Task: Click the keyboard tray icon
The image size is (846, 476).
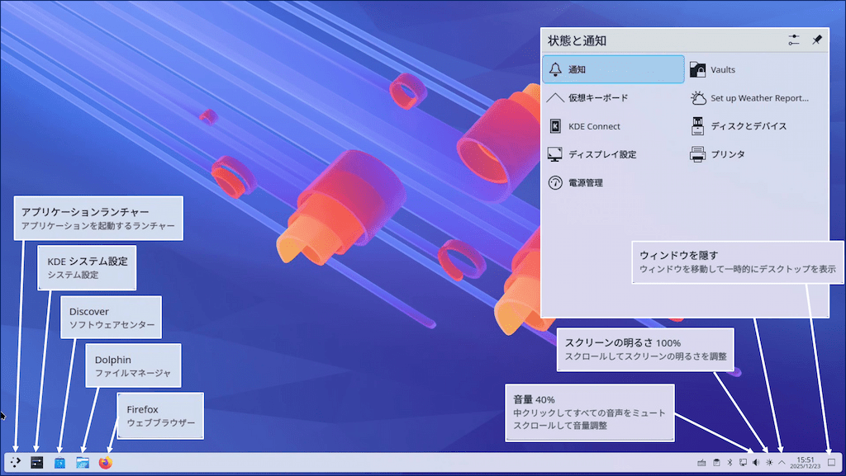Action: [x=702, y=463]
